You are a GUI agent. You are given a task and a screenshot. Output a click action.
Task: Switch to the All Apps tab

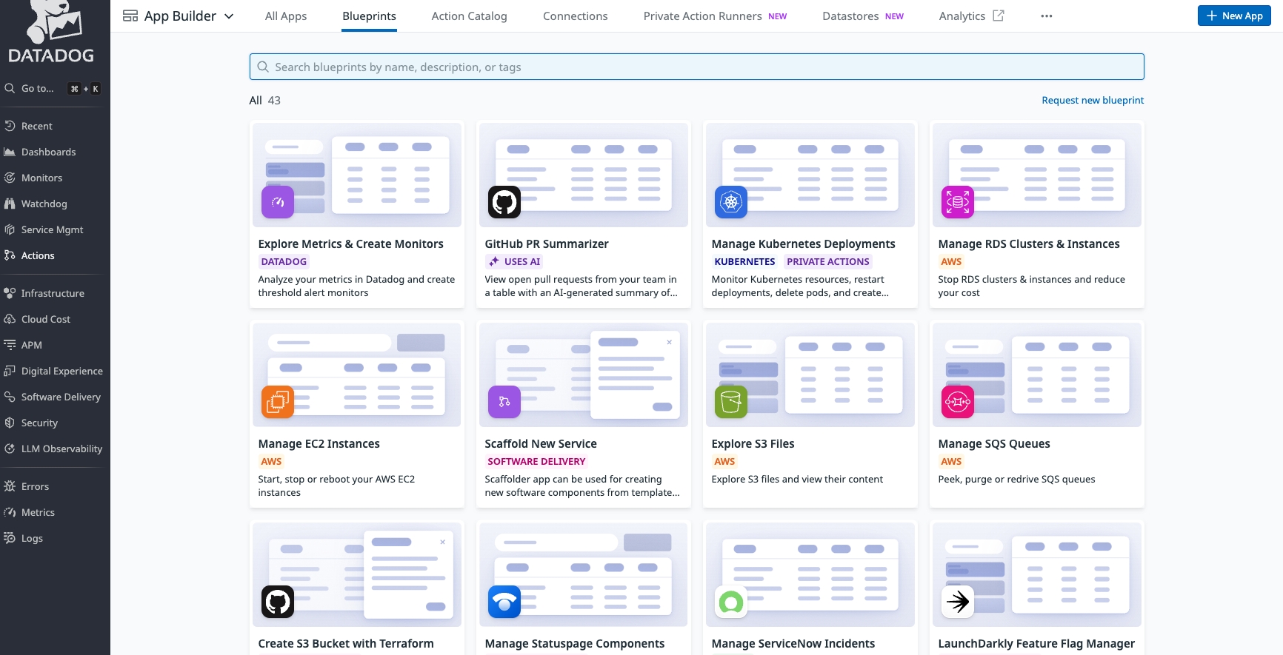tap(285, 16)
